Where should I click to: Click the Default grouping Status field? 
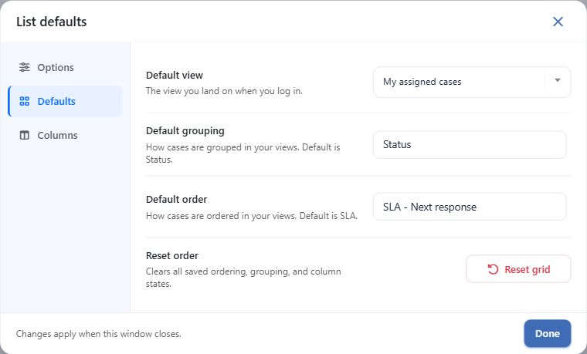[x=470, y=145]
